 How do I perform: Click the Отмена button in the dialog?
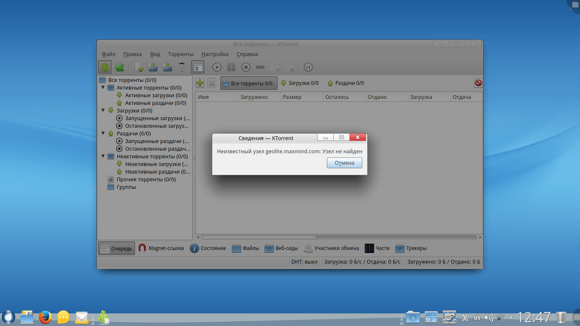[x=344, y=163]
